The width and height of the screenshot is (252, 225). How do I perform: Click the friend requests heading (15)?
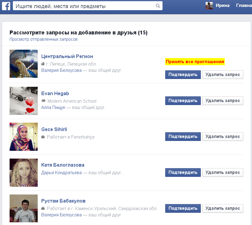(78, 33)
